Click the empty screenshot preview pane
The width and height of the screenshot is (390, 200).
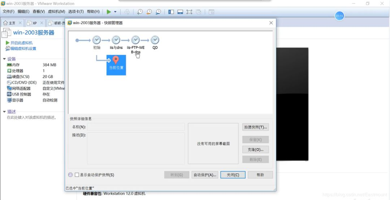pyautogui.click(x=213, y=144)
